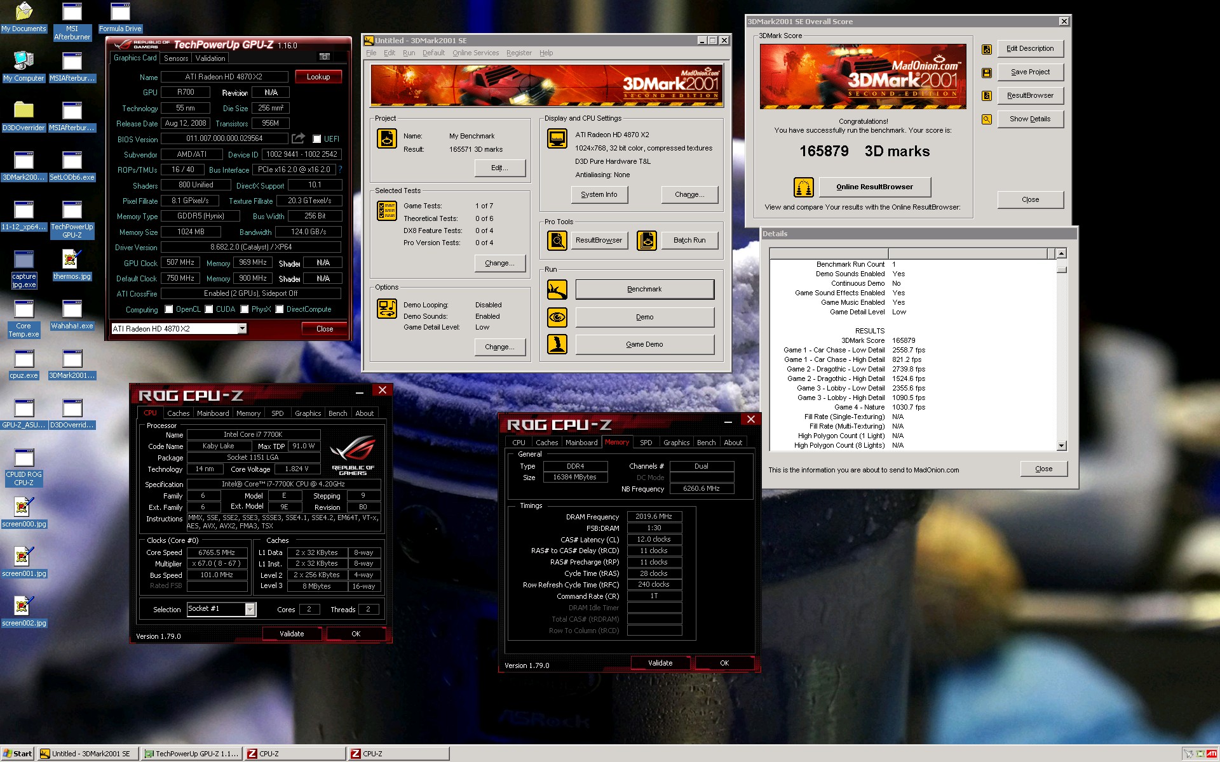The width and height of the screenshot is (1220, 762).
Task: Switch to the Validation tab in GPU-Z
Action: 210,58
